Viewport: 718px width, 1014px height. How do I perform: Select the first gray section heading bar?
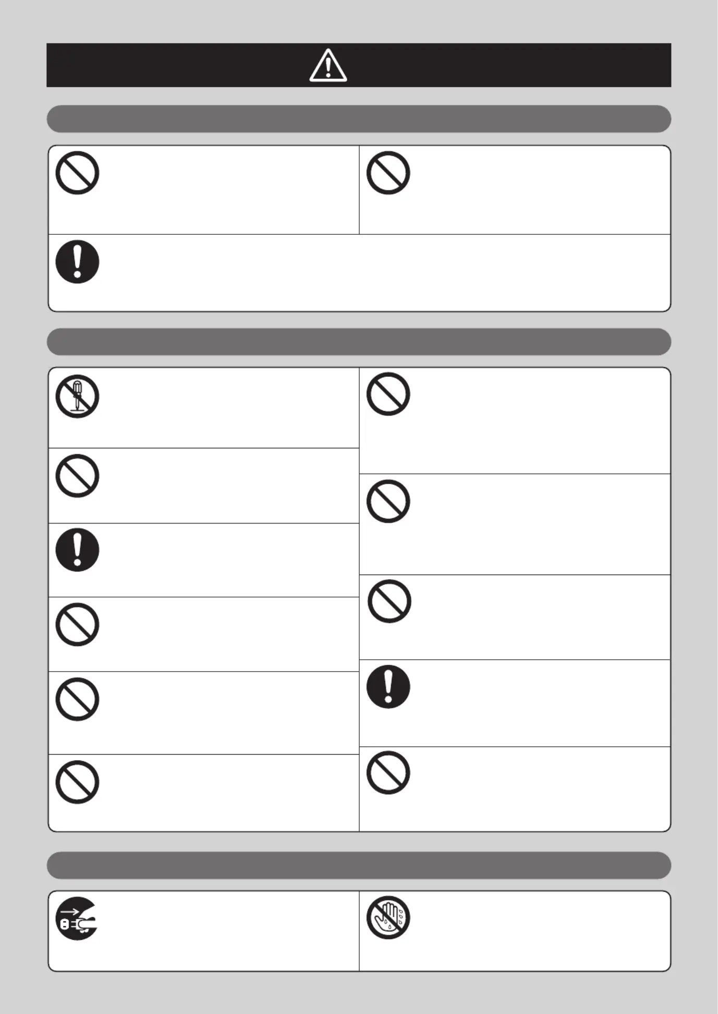pyautogui.click(x=359, y=119)
